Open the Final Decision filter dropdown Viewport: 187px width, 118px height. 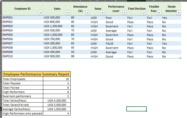pyautogui.click(x=144, y=13)
